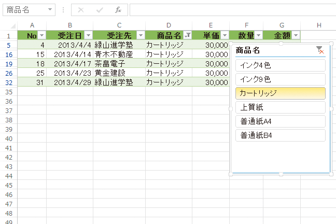Viewport: 336px width, 224px height.
Task: Select all cells via corner triangle
Action: [x=13, y=26]
